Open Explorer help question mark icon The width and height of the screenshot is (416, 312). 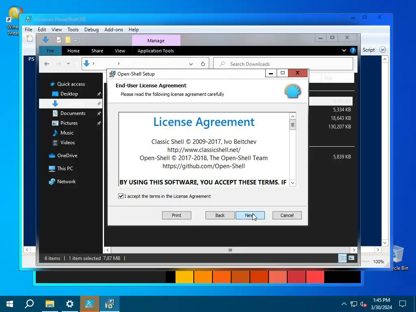353,50
